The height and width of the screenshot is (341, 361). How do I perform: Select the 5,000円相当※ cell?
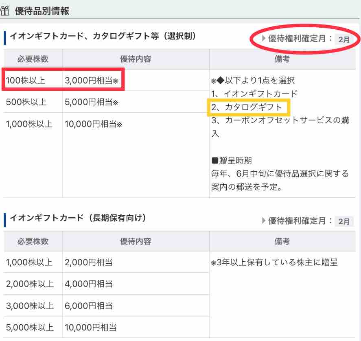[136, 102]
